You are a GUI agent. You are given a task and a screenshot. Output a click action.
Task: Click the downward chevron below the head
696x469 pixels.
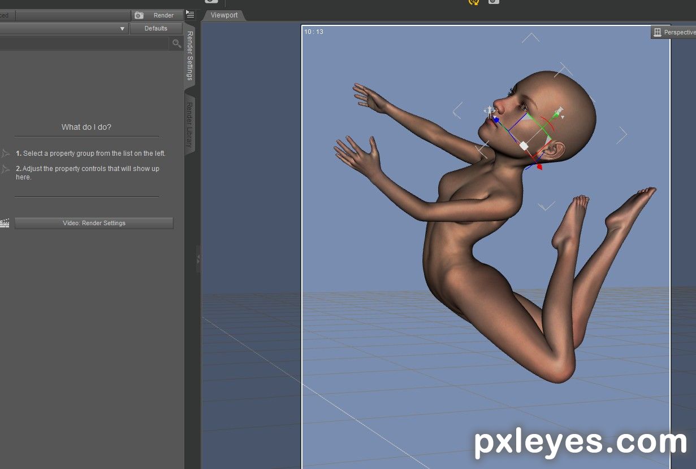click(546, 206)
